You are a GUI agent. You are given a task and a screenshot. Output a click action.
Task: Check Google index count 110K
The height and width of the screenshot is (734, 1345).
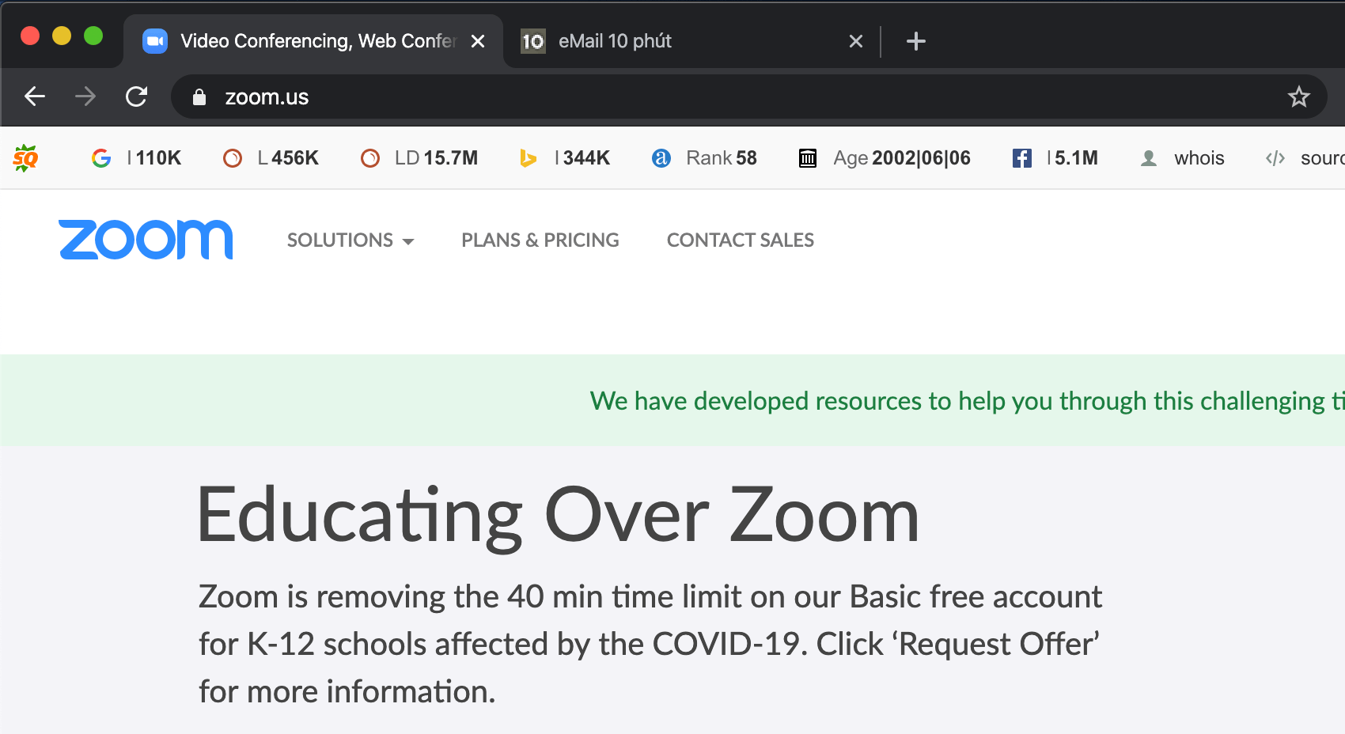coord(136,158)
